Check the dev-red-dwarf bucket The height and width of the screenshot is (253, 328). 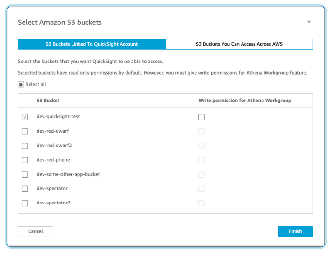(25, 131)
